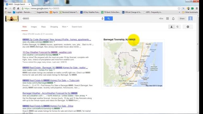Open the browser home page icon

[18, 9]
